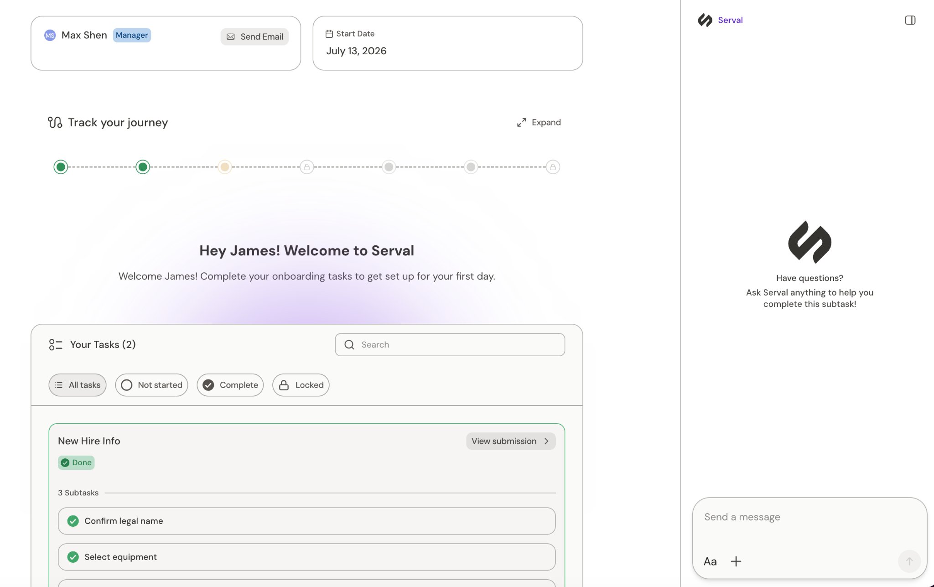Select first completed journey step
The image size is (934, 587).
pos(61,167)
